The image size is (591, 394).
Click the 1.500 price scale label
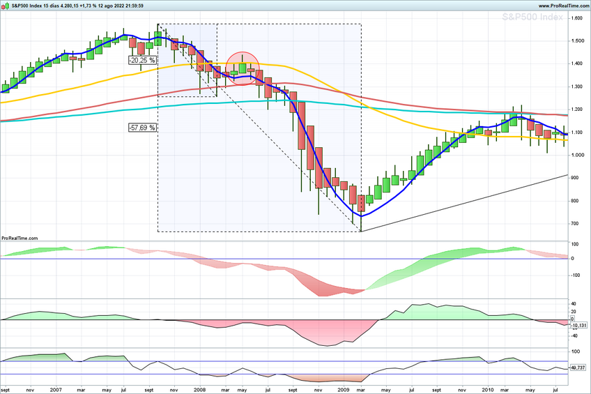577,40
